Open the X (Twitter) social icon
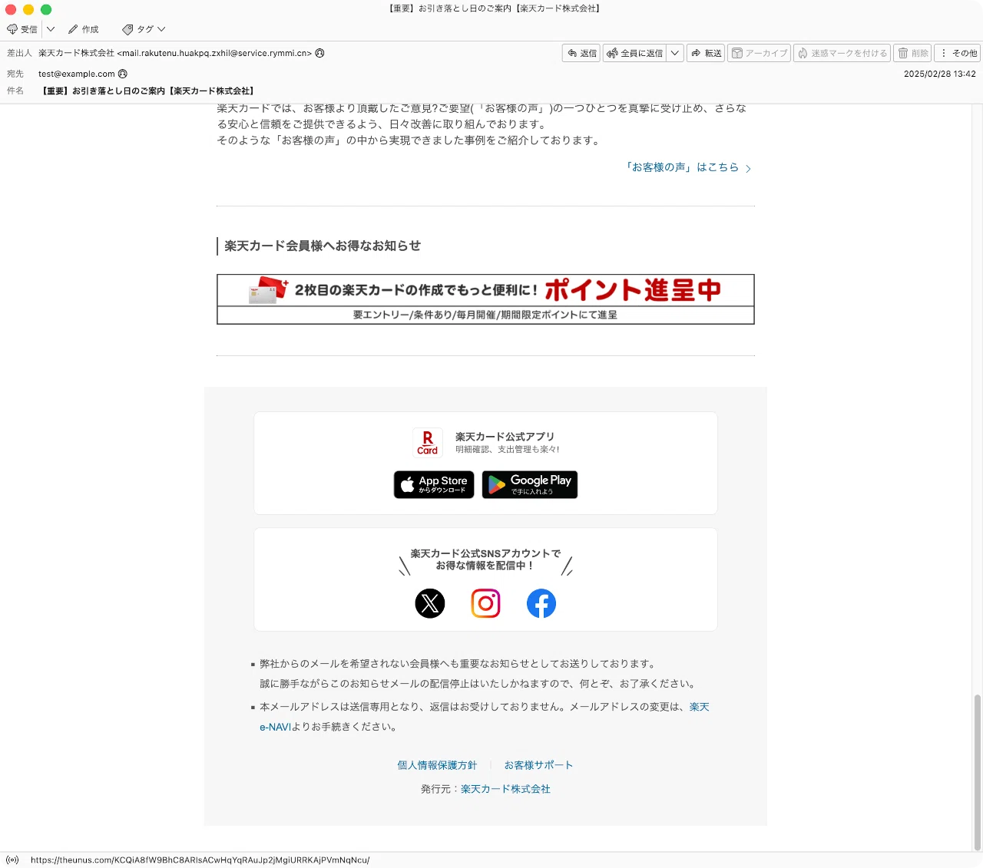Viewport: 983px width, 868px height. pyautogui.click(x=430, y=603)
